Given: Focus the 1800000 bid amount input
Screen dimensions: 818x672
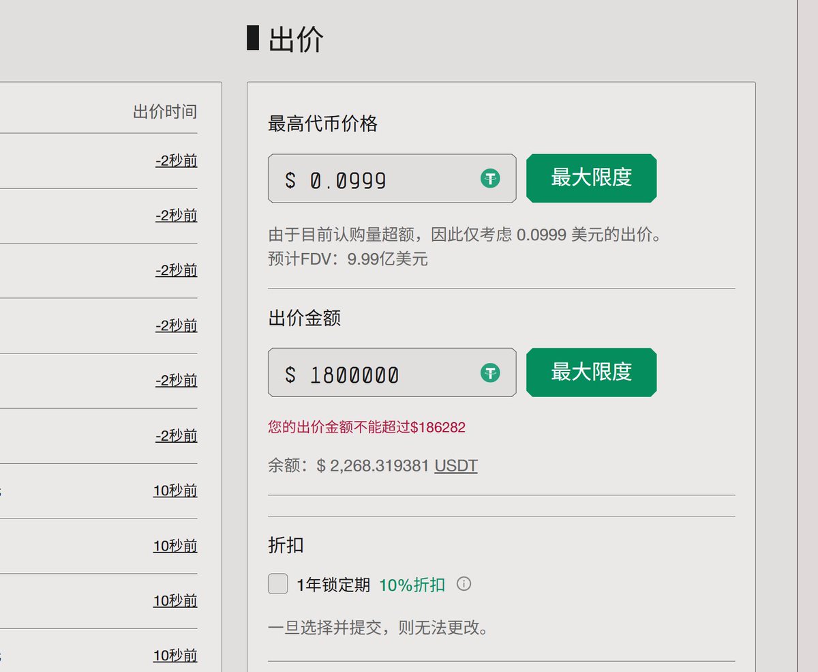Looking at the screenshot, I should click(x=382, y=373).
